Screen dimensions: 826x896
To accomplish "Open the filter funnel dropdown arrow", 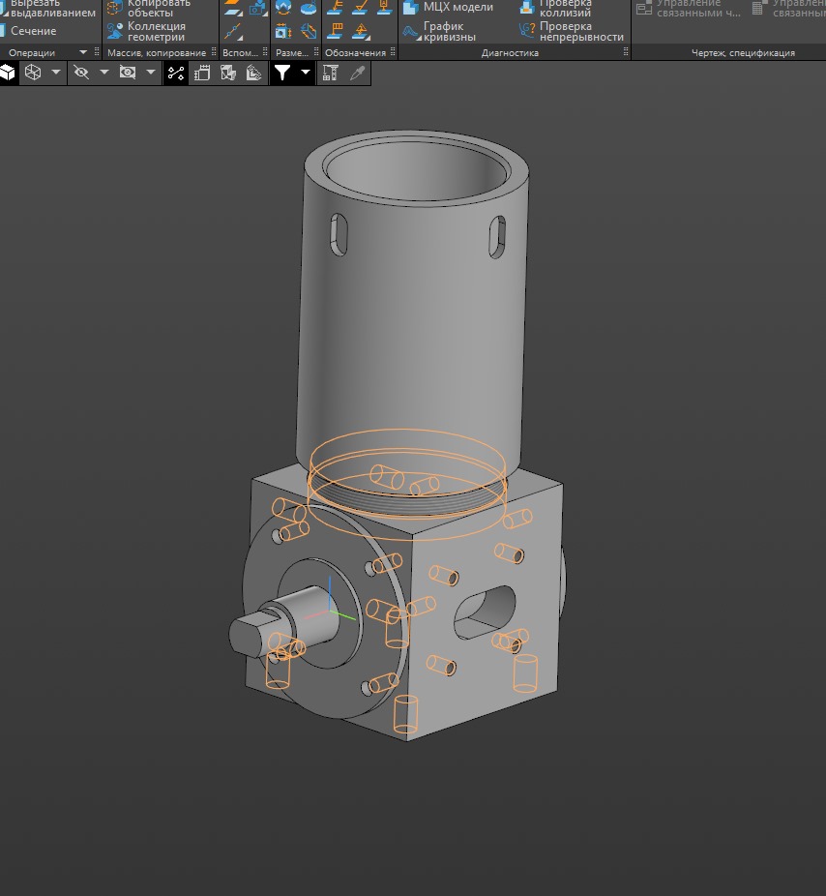I will [306, 73].
